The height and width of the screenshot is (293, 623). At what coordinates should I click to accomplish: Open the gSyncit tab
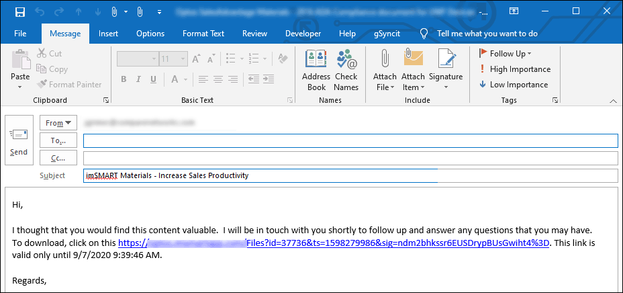[x=387, y=34]
